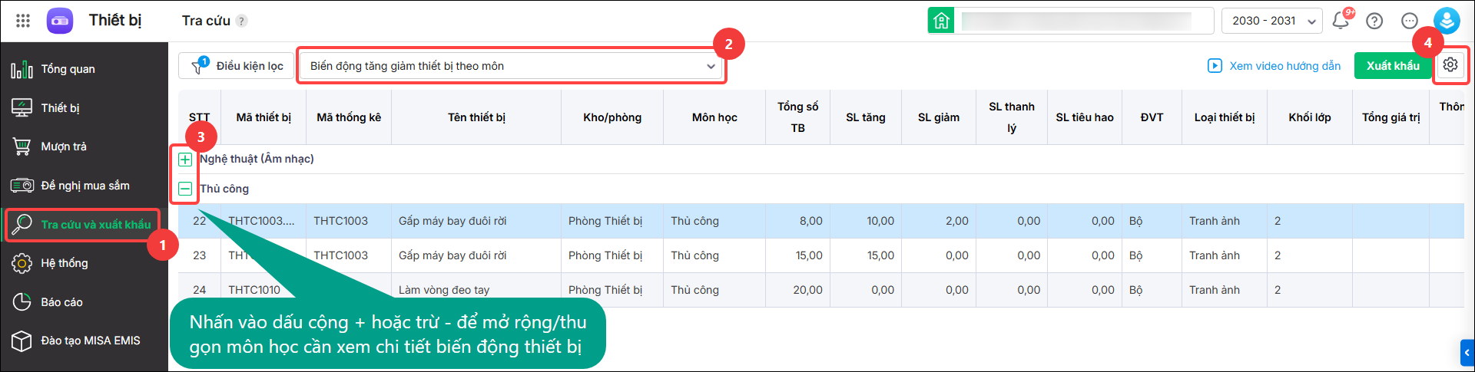Select row 23 Gấp máy bay đuôi rời
1475x372 pixels.
[821, 255]
